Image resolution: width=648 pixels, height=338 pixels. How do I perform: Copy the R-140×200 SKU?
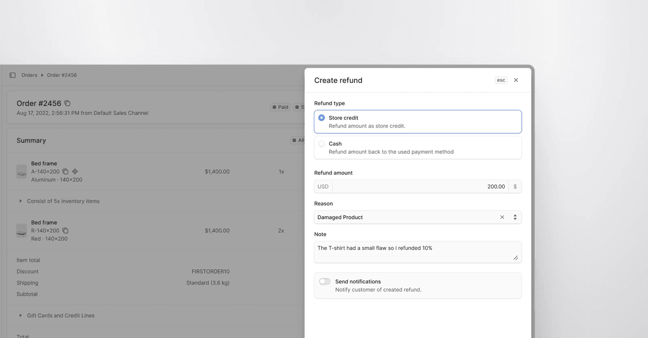[65, 230]
